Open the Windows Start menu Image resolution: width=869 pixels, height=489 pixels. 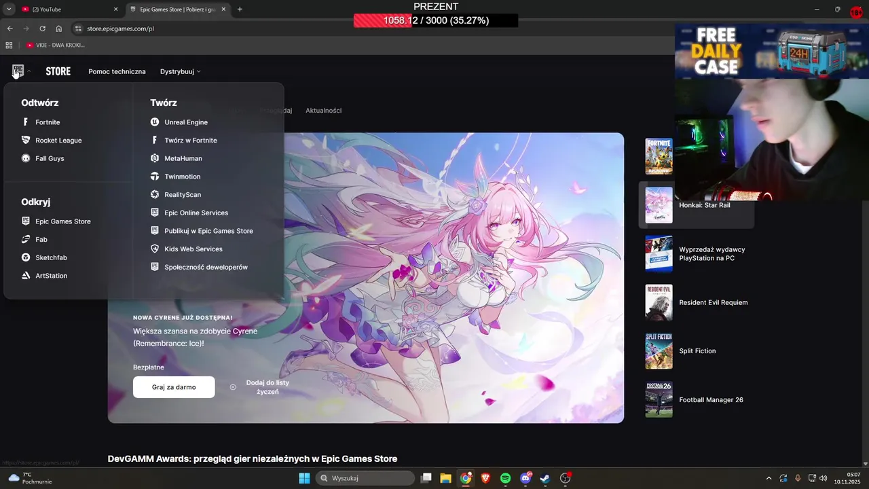[304, 478]
